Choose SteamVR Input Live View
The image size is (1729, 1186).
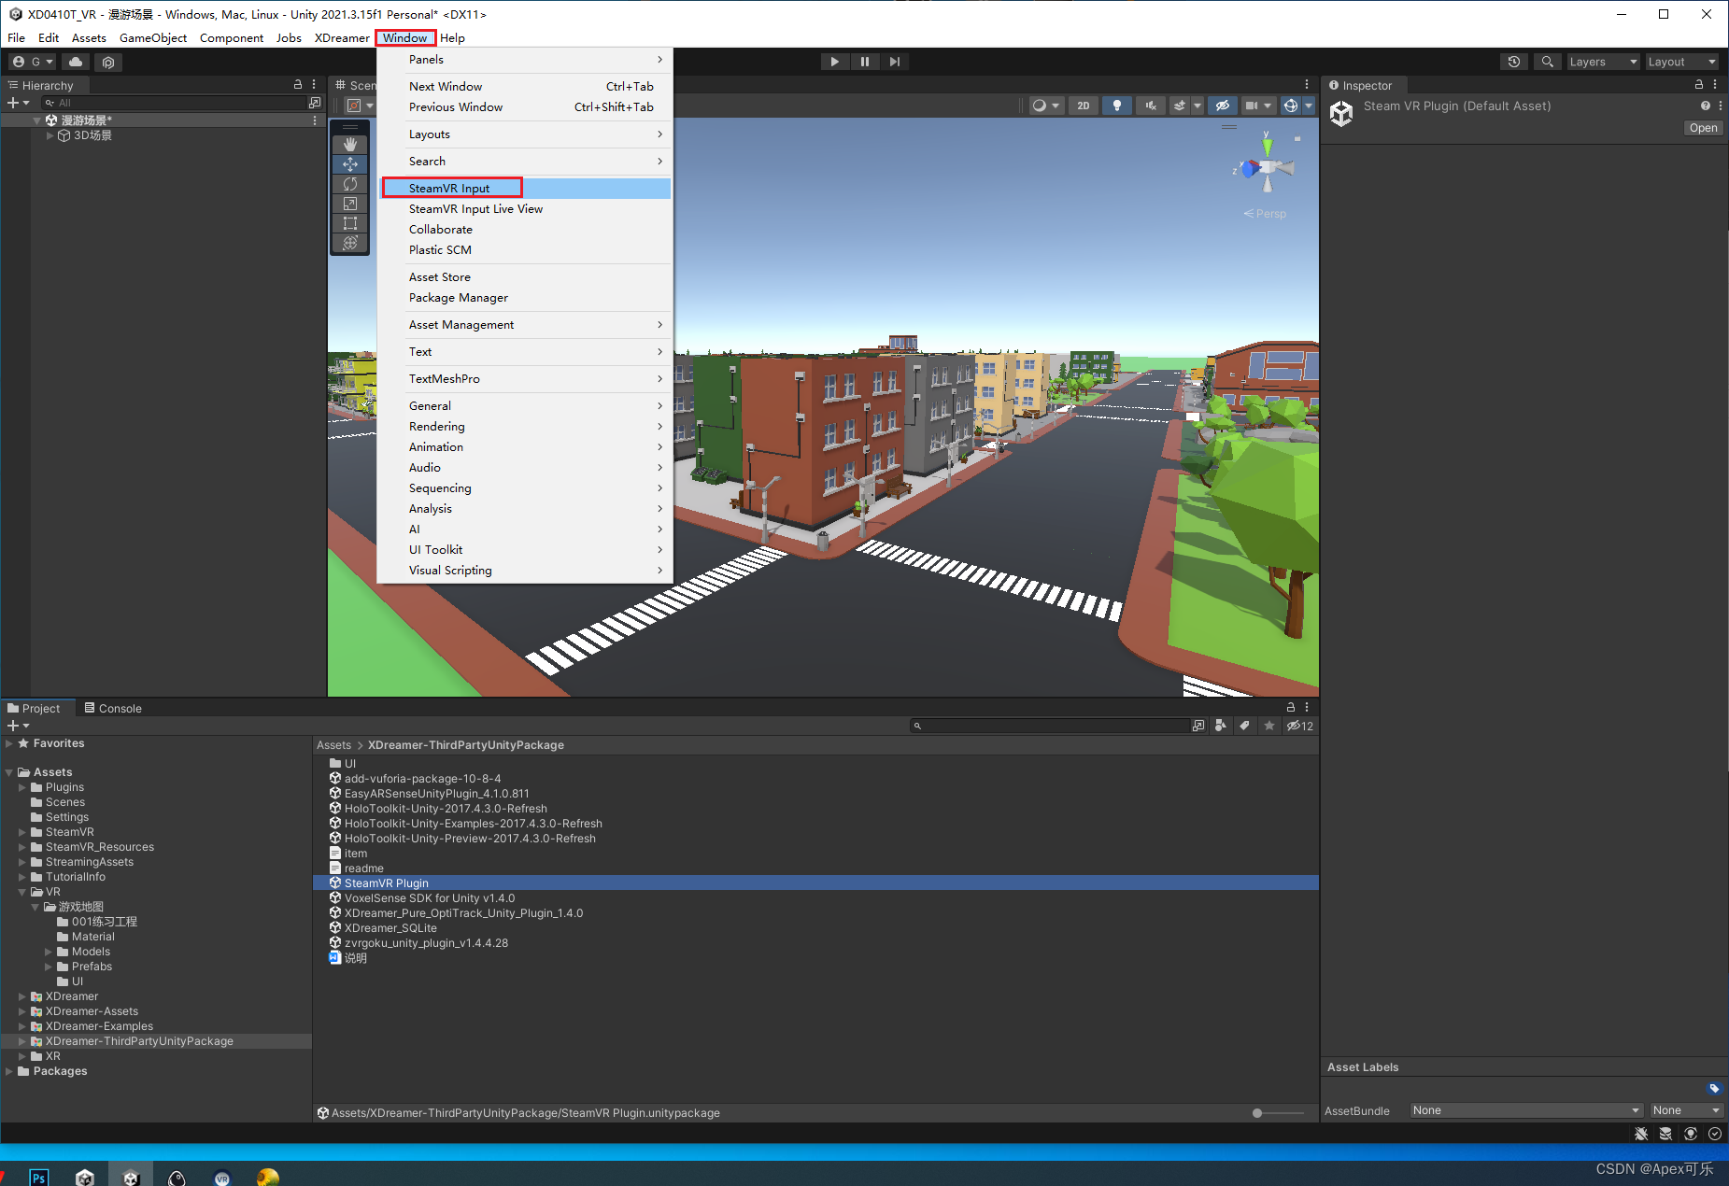pyautogui.click(x=525, y=208)
